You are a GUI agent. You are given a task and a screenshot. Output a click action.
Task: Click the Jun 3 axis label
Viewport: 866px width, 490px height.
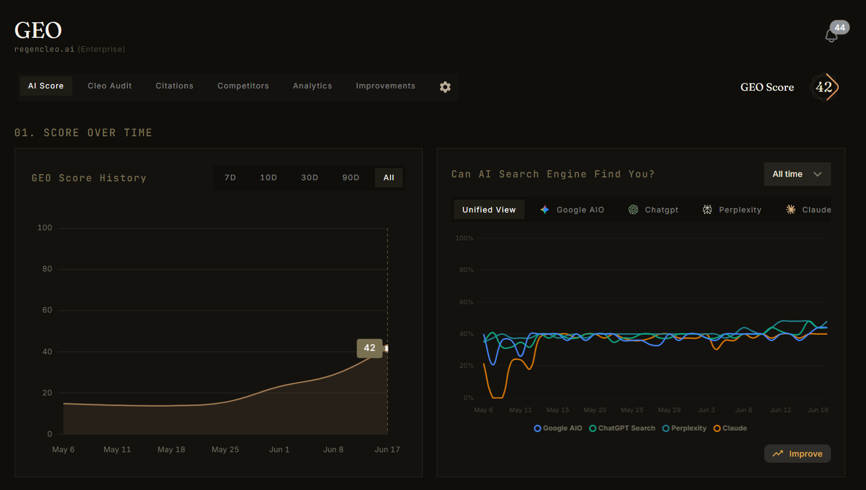click(706, 410)
